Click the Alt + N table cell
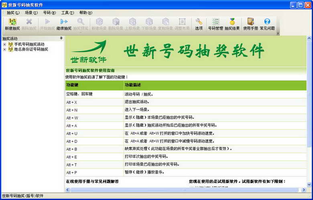This screenshot has width=313, height=200. (x=94, y=110)
